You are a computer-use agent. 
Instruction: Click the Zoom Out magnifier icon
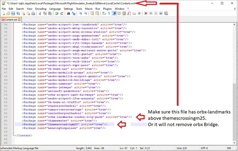click(x=86, y=14)
